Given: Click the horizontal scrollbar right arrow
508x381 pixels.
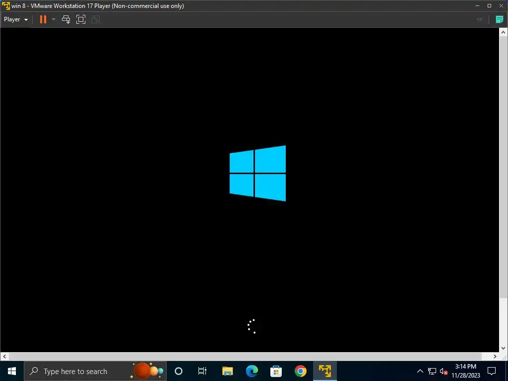Looking at the screenshot, I should click(x=495, y=356).
